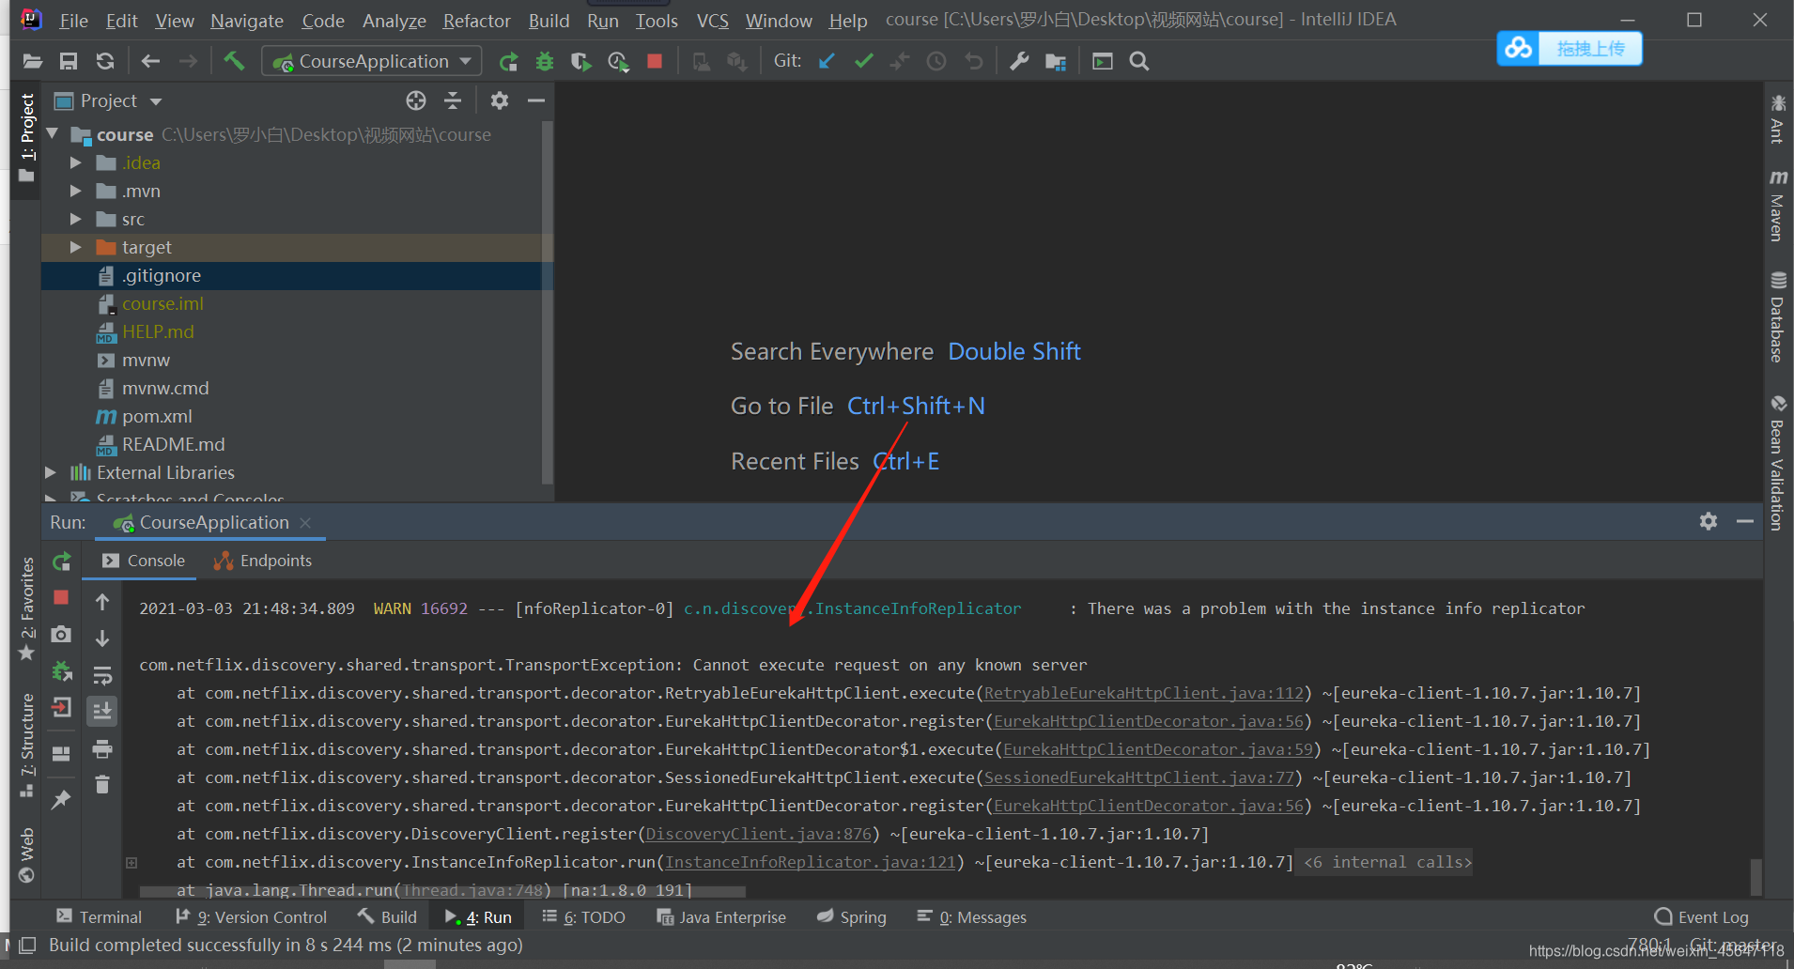This screenshot has height=969, width=1794.
Task: Click the console vertical scrollbar
Action: tap(1755, 877)
